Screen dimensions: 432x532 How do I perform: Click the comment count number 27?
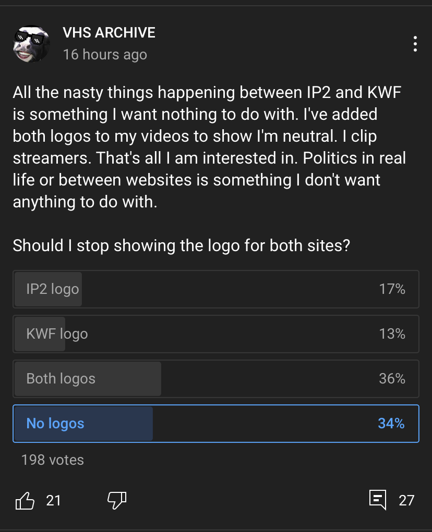[406, 500]
